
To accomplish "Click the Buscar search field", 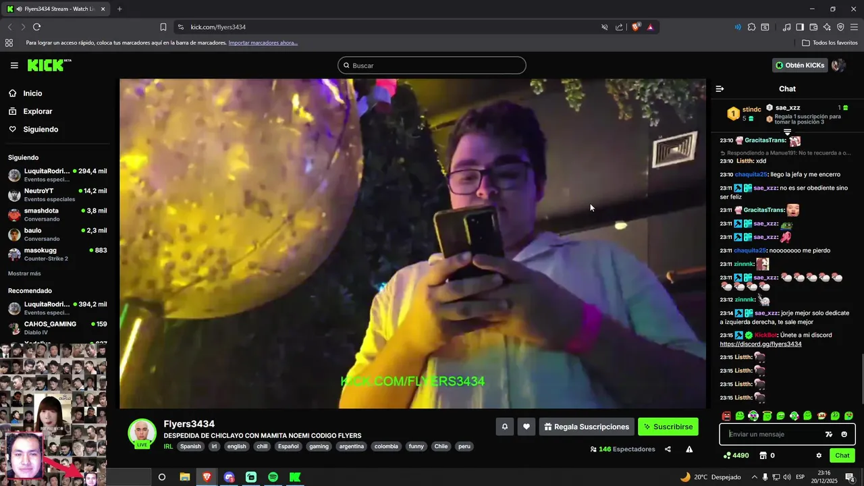I will click(x=432, y=65).
